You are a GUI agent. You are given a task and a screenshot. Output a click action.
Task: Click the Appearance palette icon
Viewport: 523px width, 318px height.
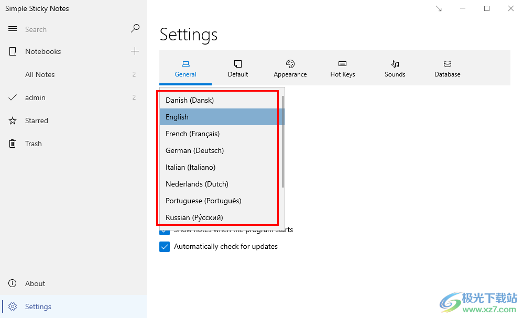click(290, 64)
